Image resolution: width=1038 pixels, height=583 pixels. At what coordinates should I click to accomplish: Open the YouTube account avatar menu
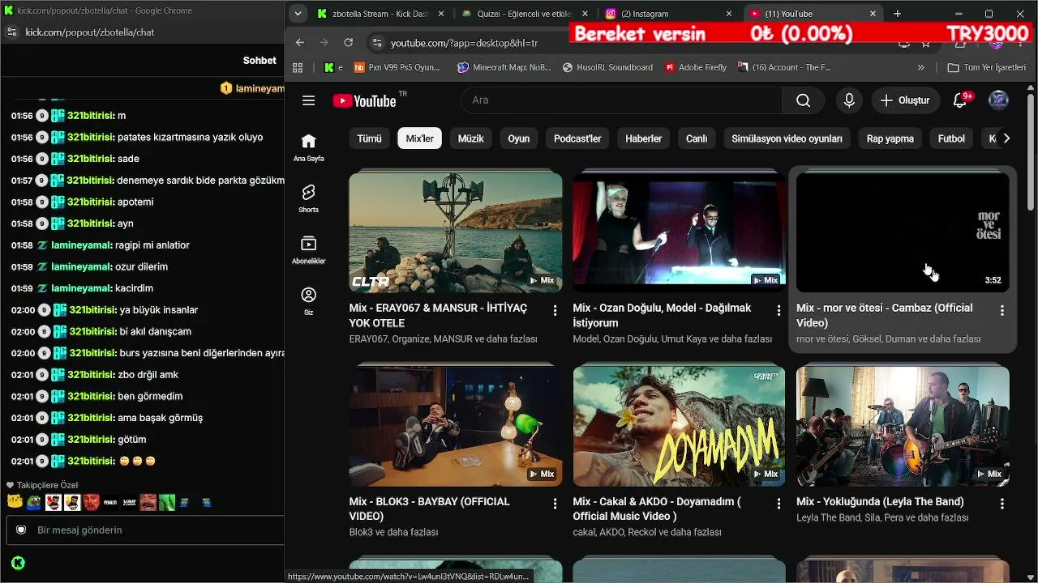pos(998,100)
